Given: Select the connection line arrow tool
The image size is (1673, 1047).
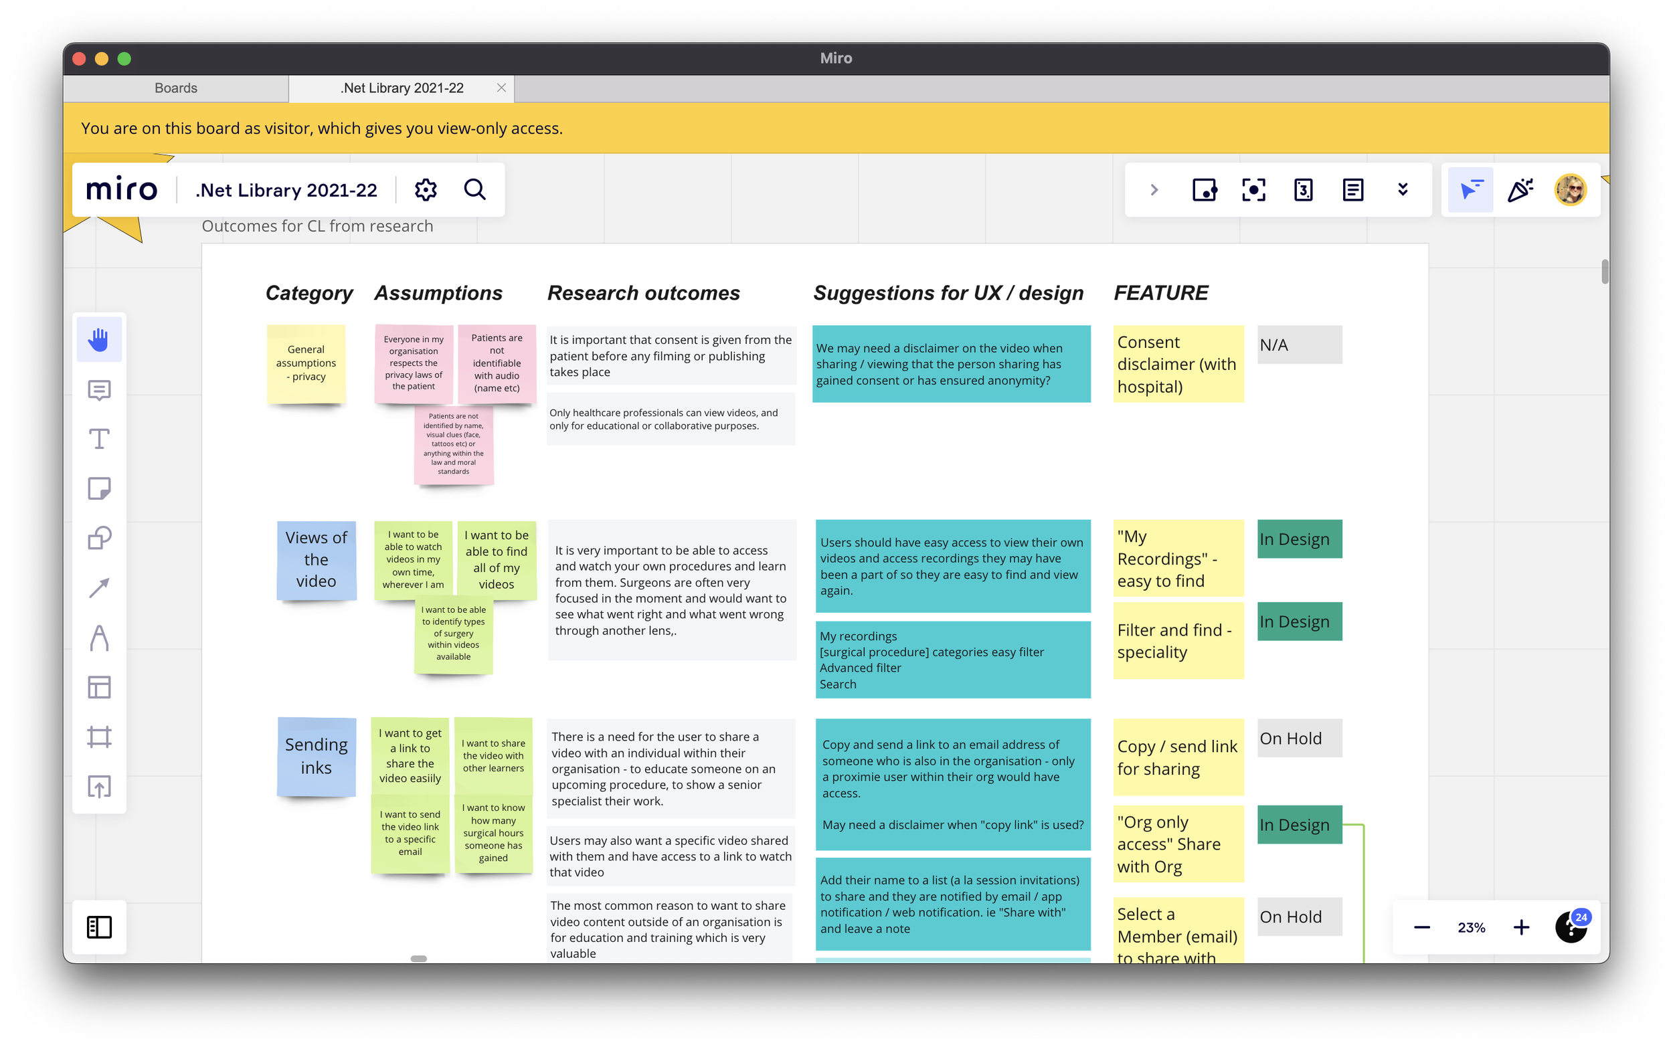Looking at the screenshot, I should tap(99, 588).
